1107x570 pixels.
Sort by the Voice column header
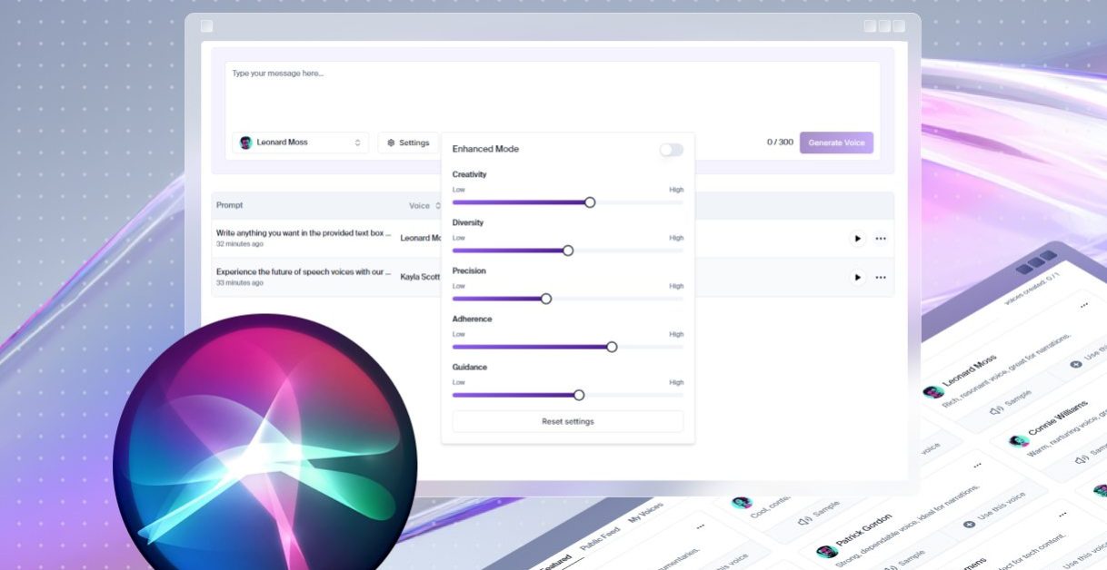coord(424,206)
